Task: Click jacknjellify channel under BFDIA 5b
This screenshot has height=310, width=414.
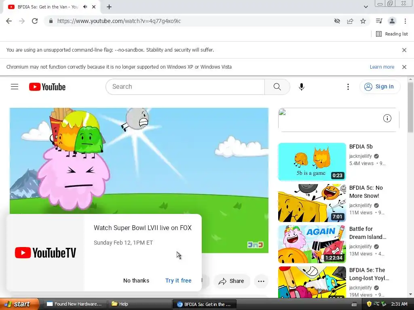Action: [360, 156]
